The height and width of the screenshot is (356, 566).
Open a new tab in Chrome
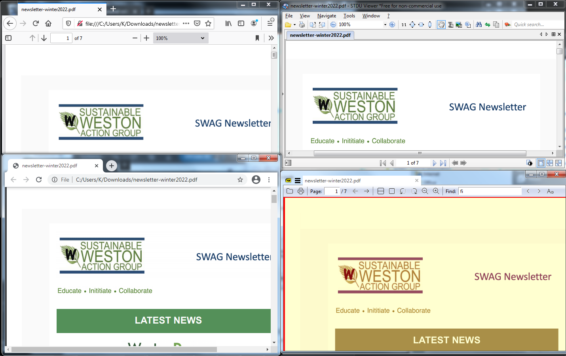point(112,166)
